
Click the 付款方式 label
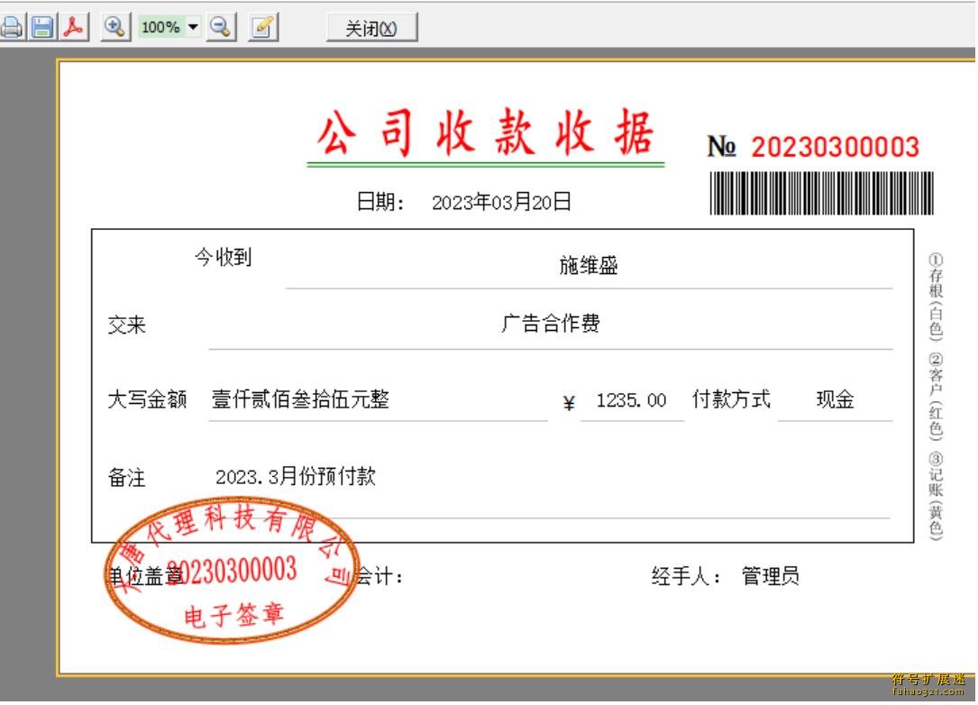[731, 398]
